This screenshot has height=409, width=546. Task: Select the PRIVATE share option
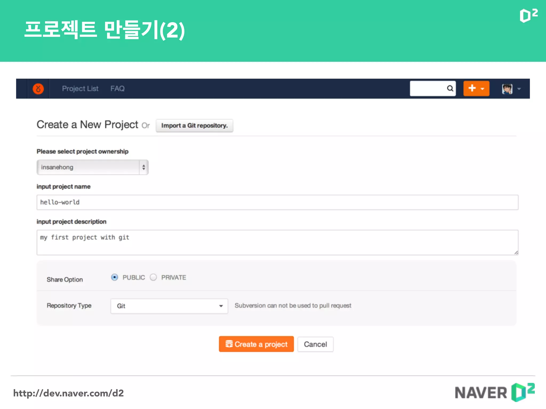pyautogui.click(x=153, y=277)
